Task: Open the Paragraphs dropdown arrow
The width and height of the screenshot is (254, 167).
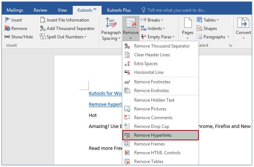Action: tap(228, 37)
